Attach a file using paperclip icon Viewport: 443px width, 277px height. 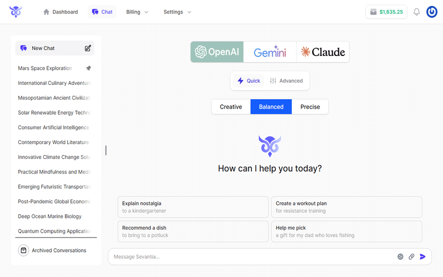pyautogui.click(x=411, y=257)
